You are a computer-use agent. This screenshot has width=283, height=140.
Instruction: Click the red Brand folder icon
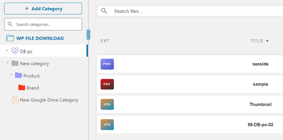click(x=22, y=87)
